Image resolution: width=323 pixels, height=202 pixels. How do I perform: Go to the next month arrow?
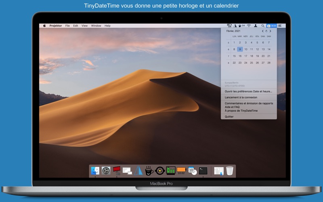coord(270,31)
